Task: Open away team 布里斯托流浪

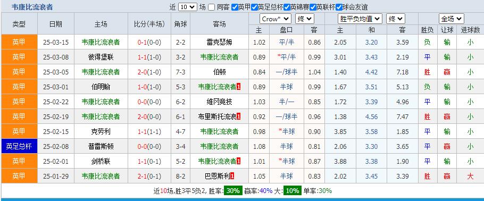Action: click(x=217, y=116)
